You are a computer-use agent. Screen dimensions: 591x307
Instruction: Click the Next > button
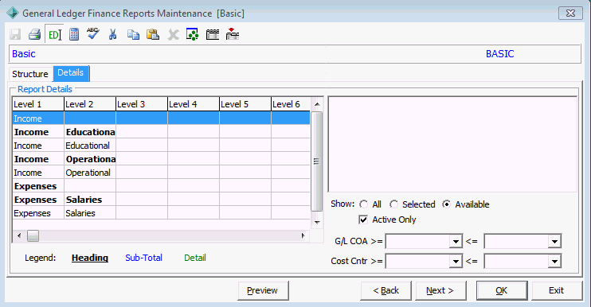point(440,290)
